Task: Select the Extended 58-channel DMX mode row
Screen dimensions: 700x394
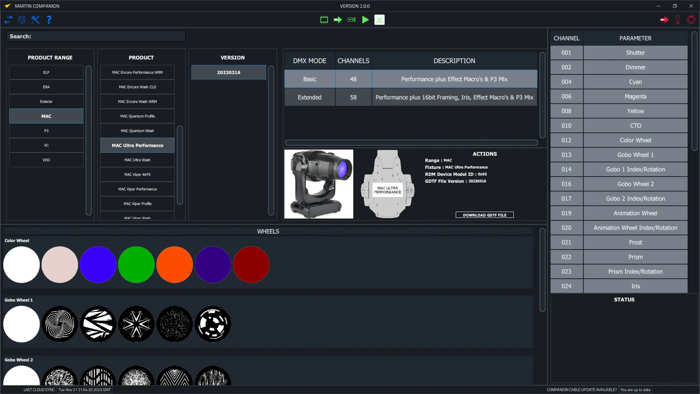Action: [410, 97]
